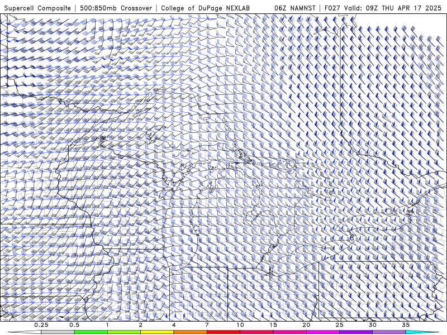The width and height of the screenshot is (447, 335).
Task: Click the '4' colorbar label
Action: [174, 325]
